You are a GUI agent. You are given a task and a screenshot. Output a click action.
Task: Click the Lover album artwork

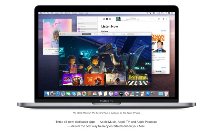[57, 33]
